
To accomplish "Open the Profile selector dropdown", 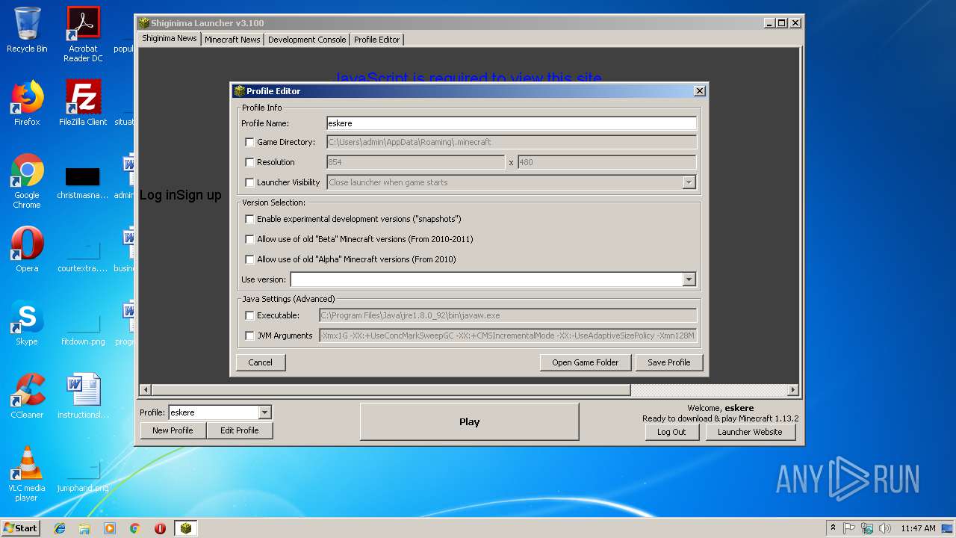I will 264,412.
